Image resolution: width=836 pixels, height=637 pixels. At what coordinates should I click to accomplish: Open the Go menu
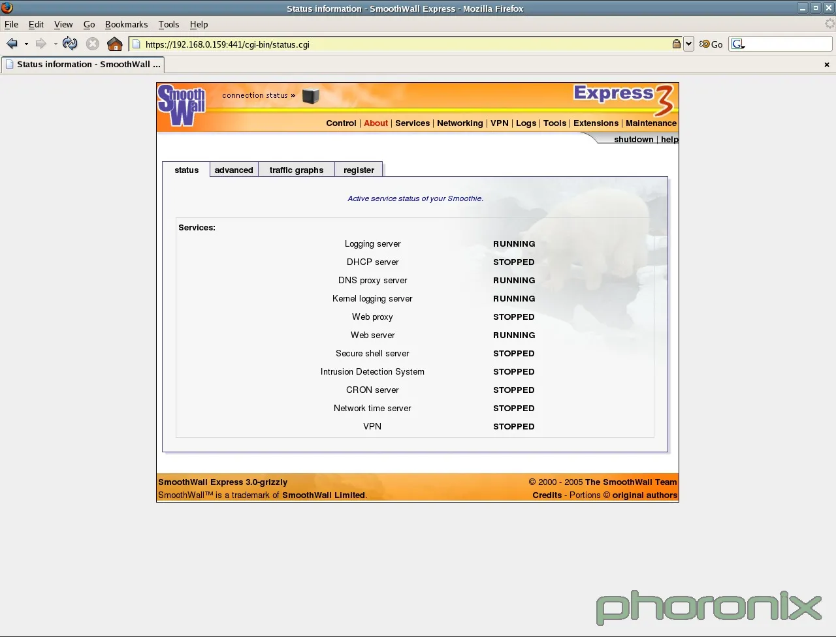[89, 24]
